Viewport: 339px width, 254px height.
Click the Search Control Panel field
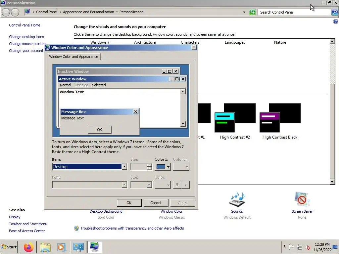point(294,12)
